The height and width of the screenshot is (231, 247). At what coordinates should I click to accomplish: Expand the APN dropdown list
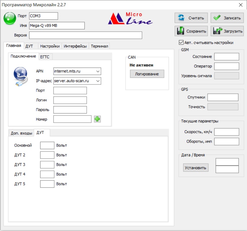tap(98, 71)
